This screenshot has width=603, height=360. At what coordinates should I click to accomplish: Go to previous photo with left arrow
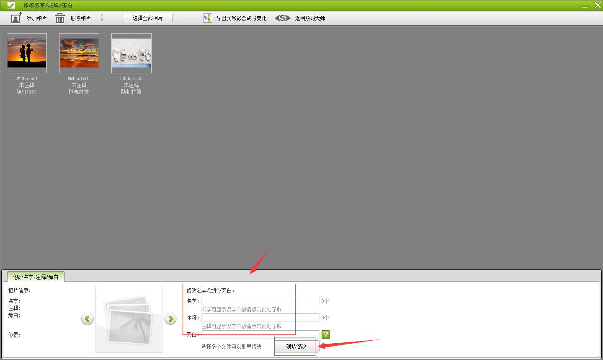point(87,319)
